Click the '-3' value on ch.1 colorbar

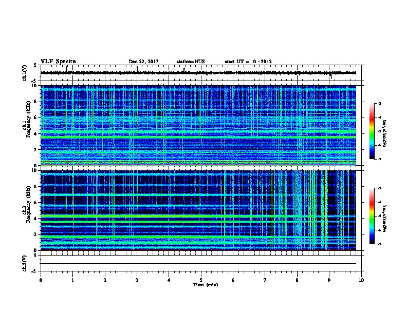[x=379, y=103]
